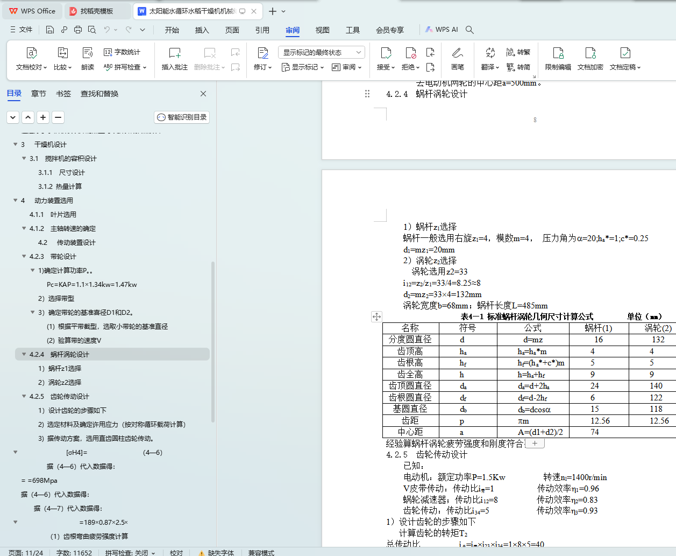Convert to traditional with 转繁
This screenshot has width=676, height=556.
[518, 52]
